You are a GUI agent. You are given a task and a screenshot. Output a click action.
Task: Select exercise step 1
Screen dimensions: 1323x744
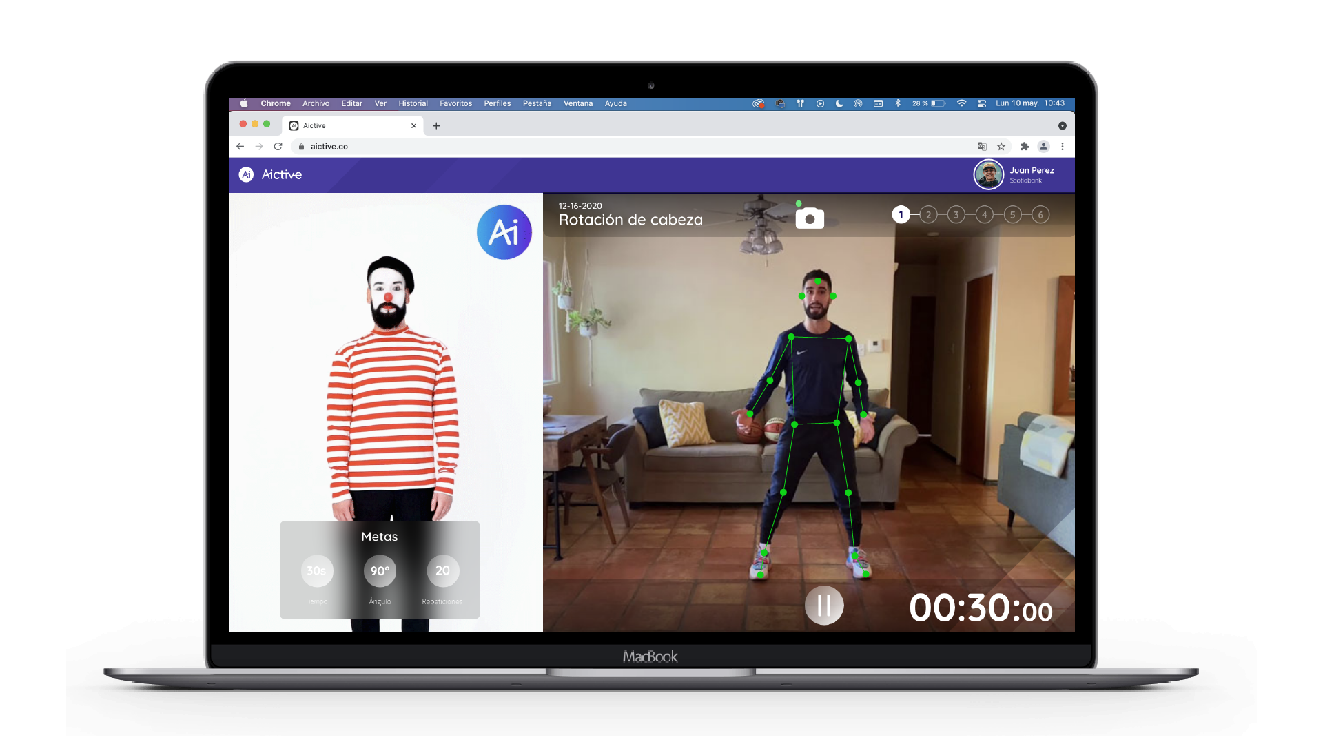901,215
